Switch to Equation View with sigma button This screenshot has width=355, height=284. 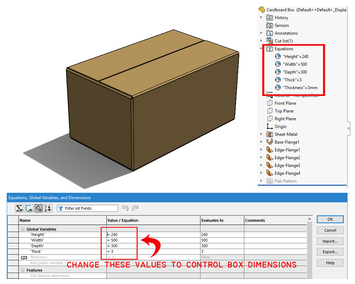19,208
